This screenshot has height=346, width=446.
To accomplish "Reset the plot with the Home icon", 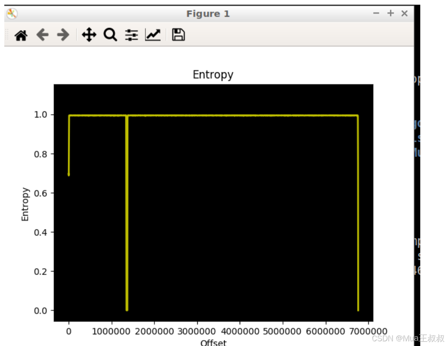I will tap(21, 35).
